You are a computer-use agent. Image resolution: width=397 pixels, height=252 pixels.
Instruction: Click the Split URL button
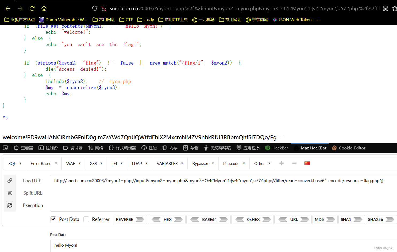coord(33,193)
